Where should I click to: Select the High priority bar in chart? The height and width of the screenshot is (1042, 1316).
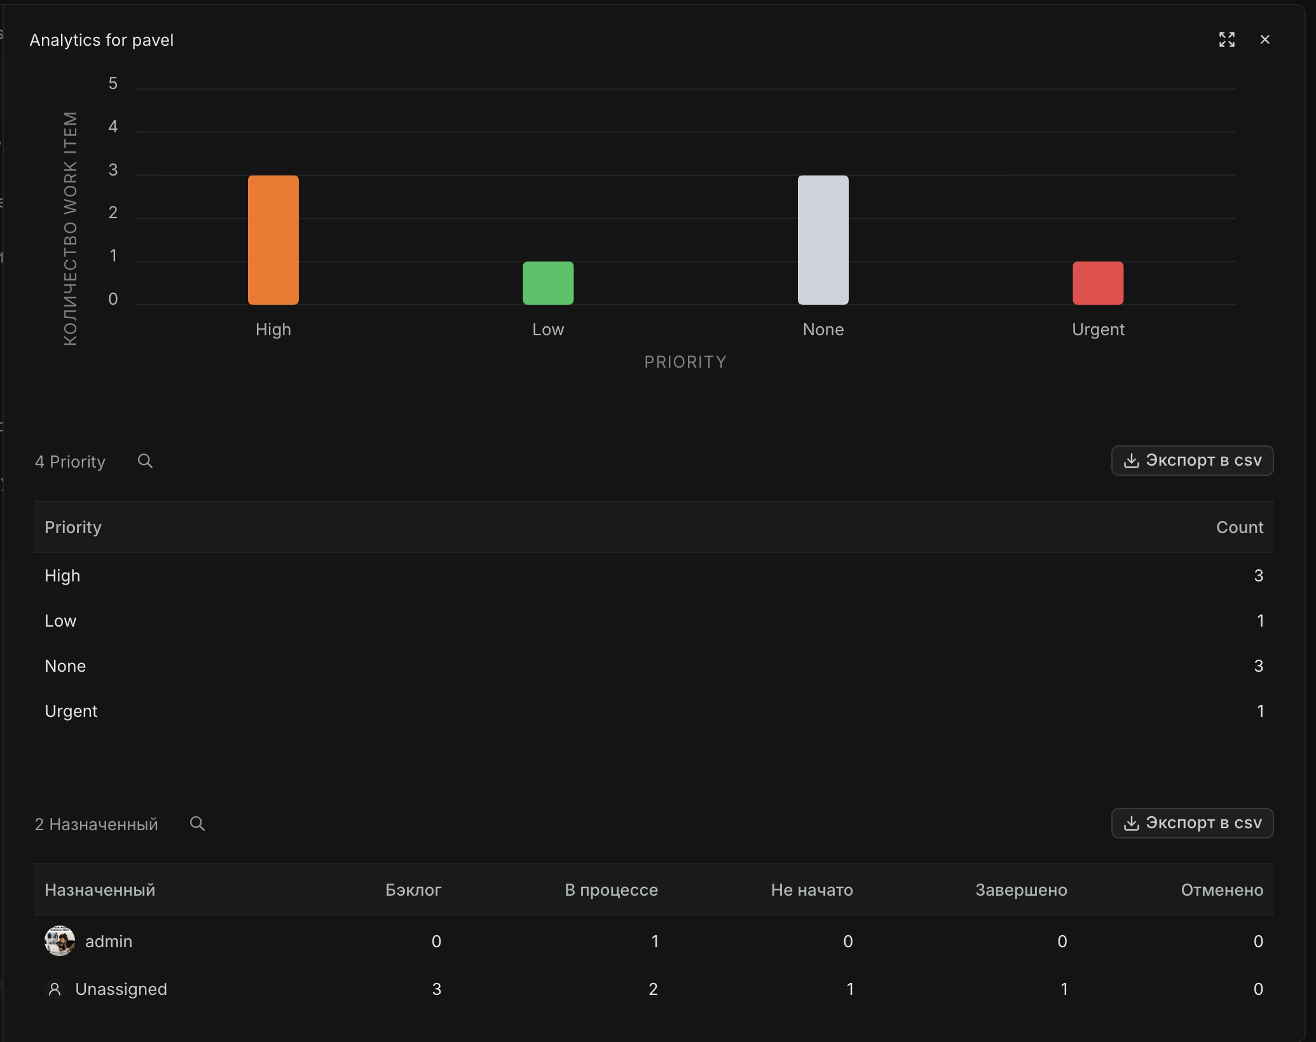(x=273, y=240)
